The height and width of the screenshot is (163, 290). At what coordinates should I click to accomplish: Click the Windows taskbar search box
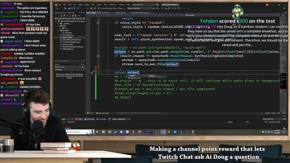pos(80,132)
